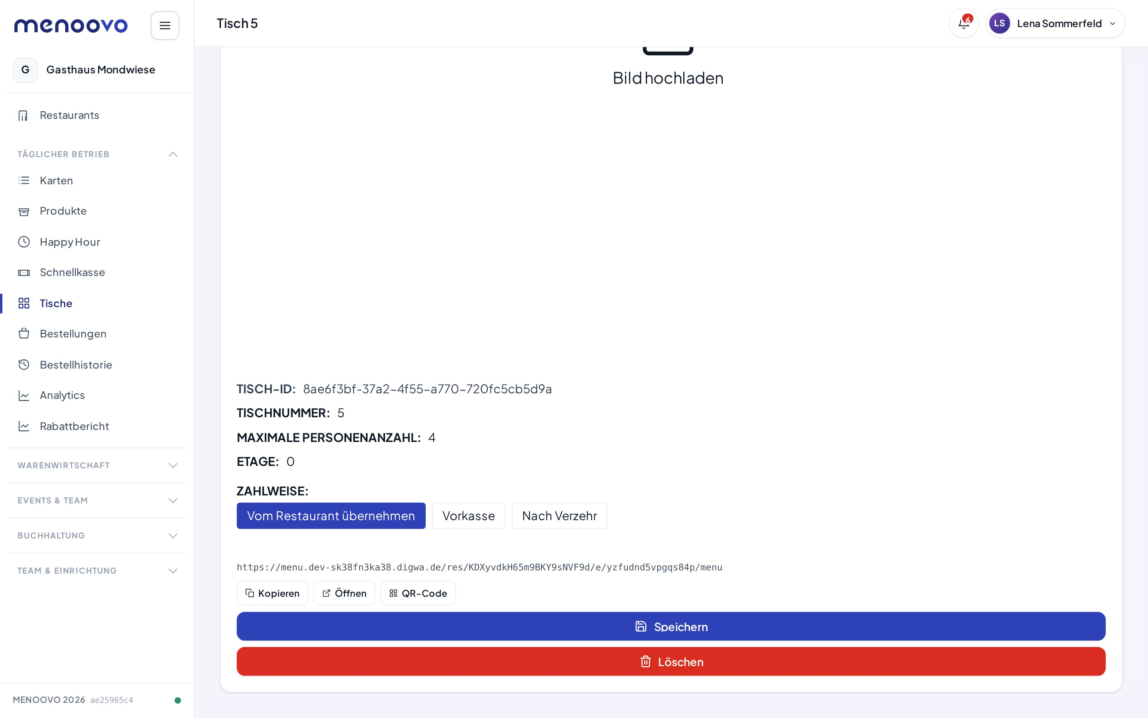Click the Tisch-ID value 8ae6f3bf-37a2-4f55-a770-720fc5cb5d9a
Screen dimensions: 1148x718
point(427,389)
